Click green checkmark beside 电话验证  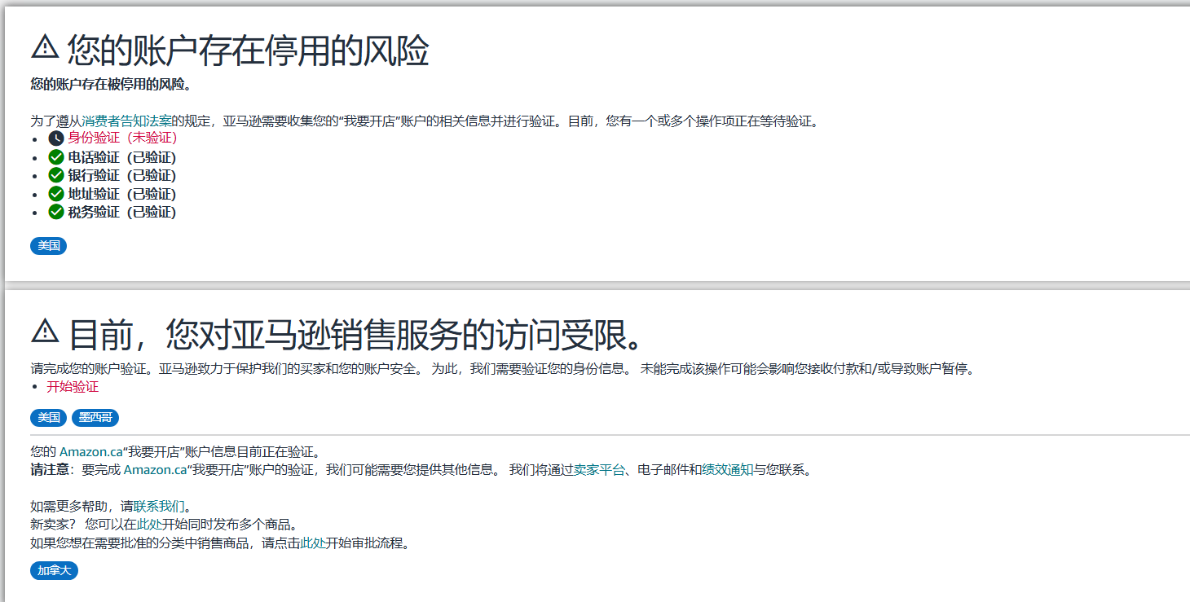(x=56, y=157)
